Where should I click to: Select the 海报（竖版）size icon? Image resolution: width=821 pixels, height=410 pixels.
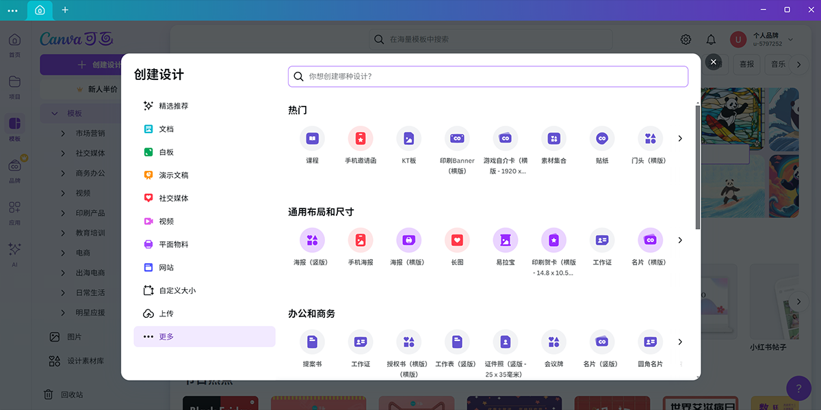click(312, 241)
